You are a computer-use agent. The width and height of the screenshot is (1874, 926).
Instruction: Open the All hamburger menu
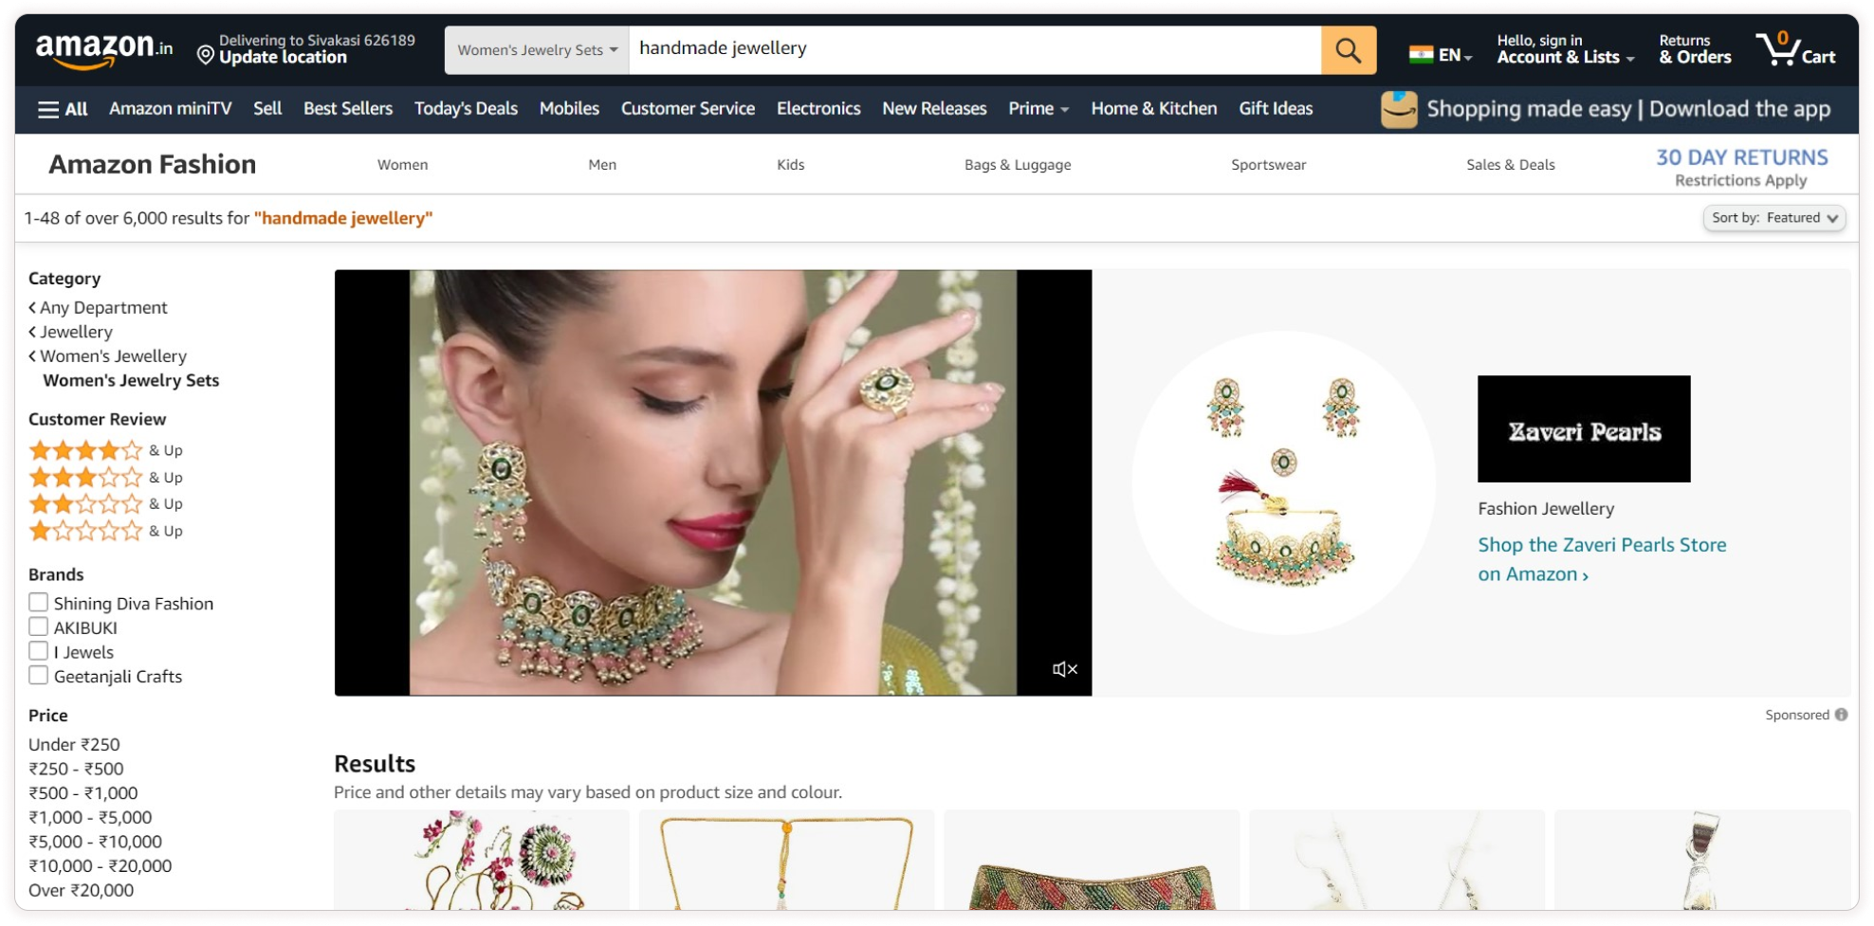click(63, 109)
